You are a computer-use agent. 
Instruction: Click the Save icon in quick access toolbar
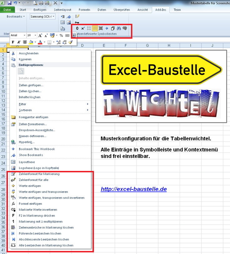9,3
